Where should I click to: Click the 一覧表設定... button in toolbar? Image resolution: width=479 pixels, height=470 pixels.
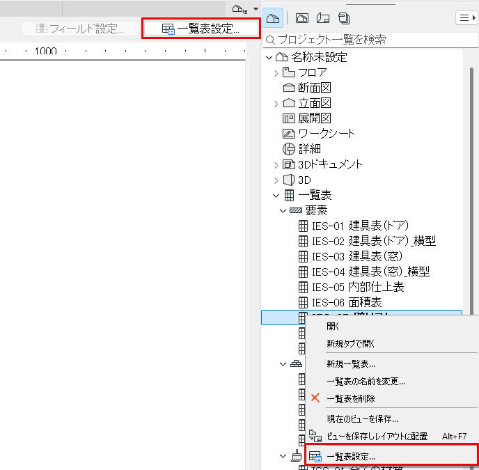click(201, 29)
